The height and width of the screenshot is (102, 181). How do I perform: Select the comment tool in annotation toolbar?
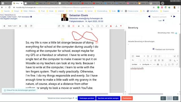pyautogui.click(x=69, y=26)
